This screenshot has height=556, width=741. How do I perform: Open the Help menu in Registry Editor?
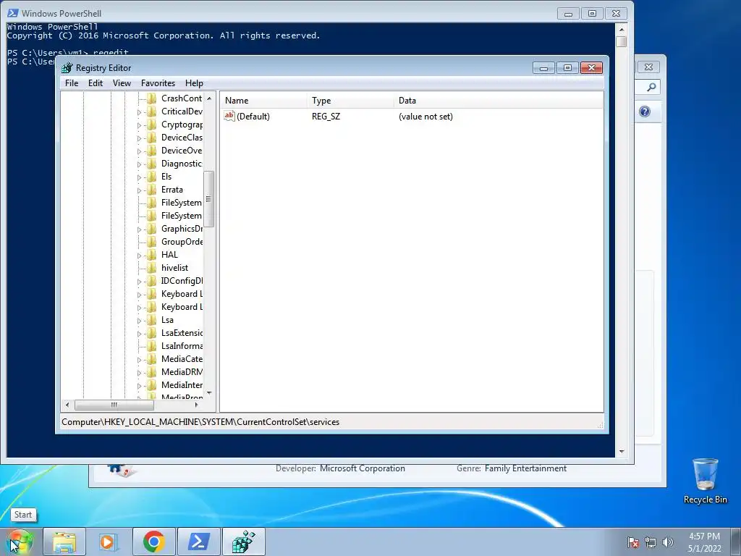pyautogui.click(x=194, y=83)
